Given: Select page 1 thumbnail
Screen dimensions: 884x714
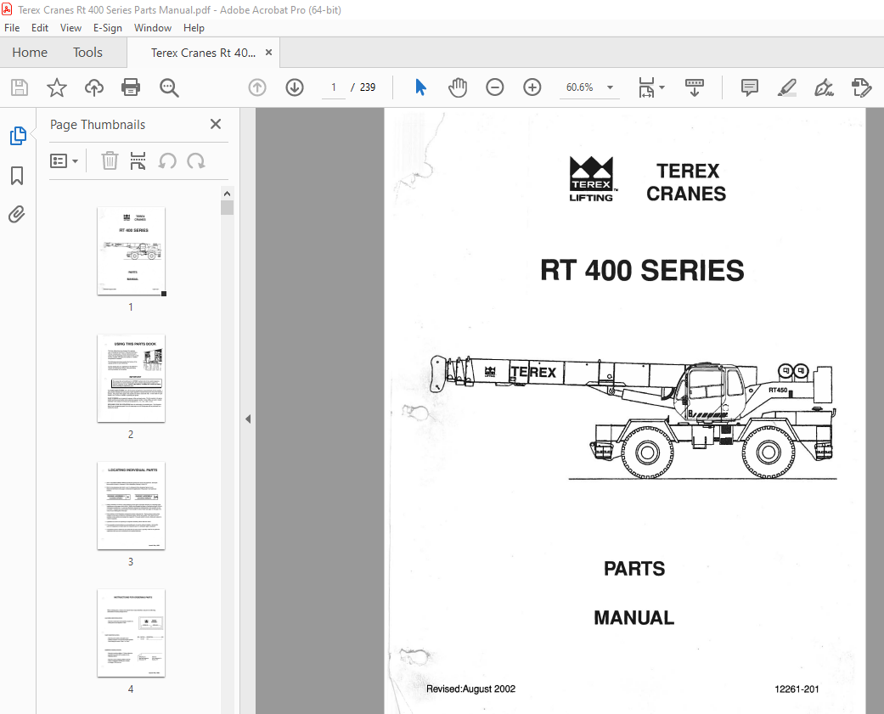Looking at the screenshot, I should 131,250.
